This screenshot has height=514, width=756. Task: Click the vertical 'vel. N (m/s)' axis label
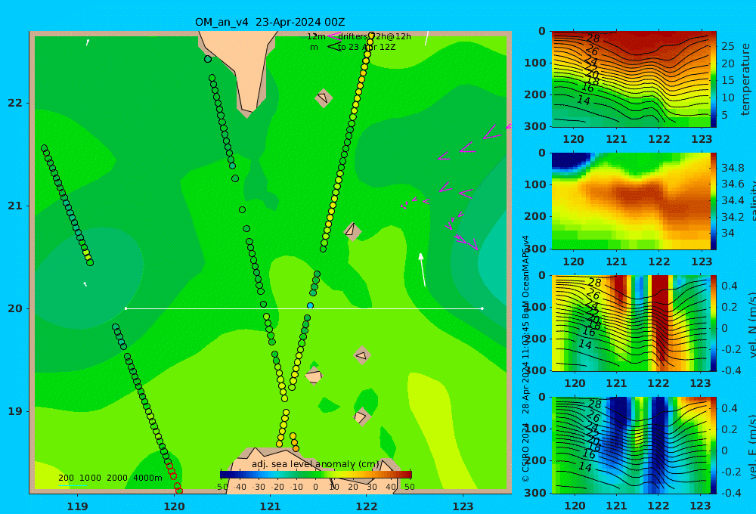click(751, 324)
